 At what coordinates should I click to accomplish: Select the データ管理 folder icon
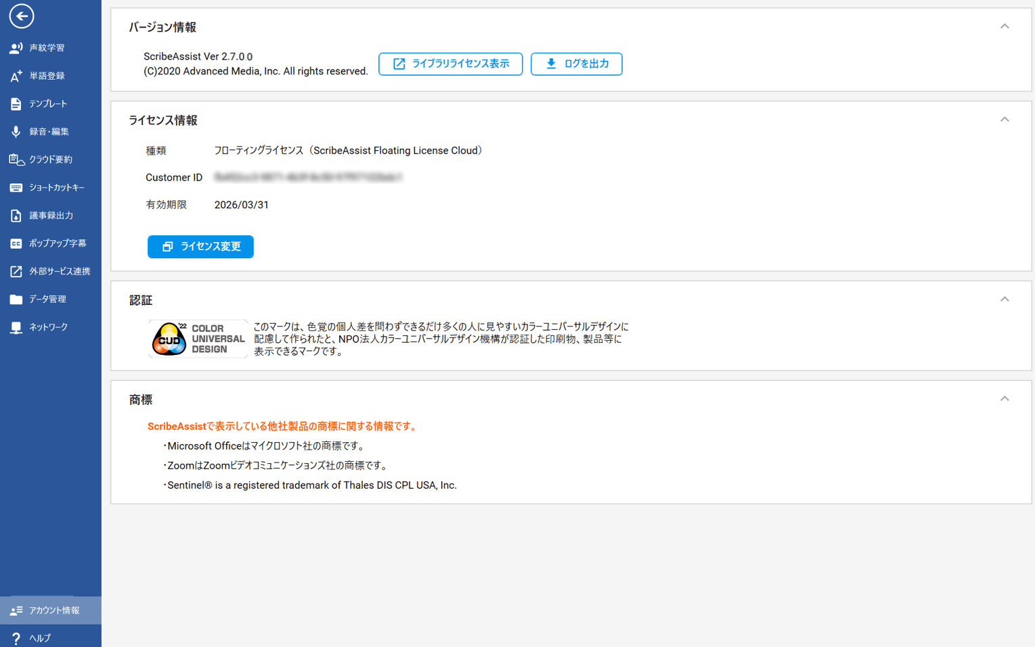[16, 299]
